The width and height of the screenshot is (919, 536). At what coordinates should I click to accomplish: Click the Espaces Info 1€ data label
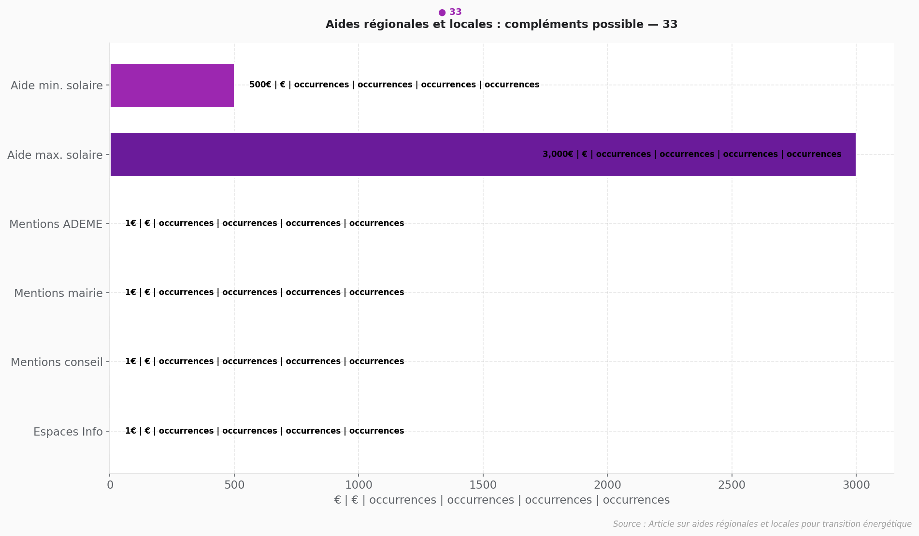264,431
